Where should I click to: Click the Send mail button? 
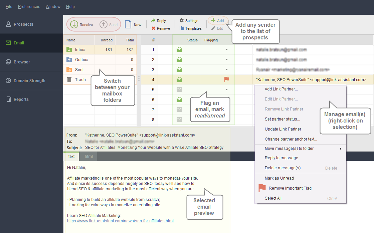click(x=109, y=25)
